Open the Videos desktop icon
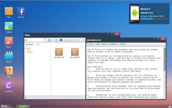This screenshot has height=108, width=172. [9, 56]
